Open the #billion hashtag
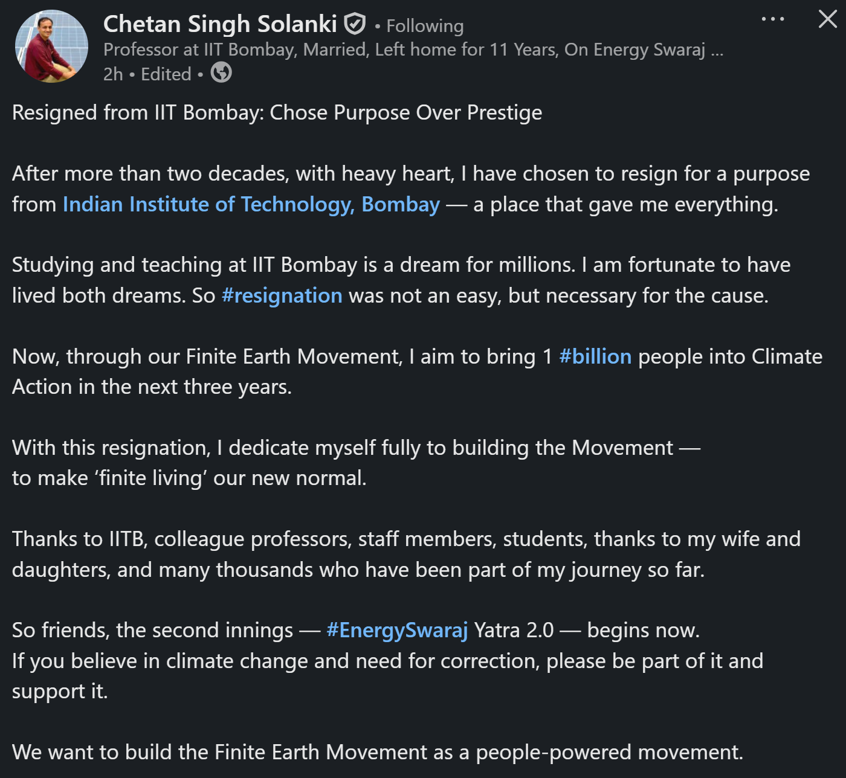Viewport: 846px width, 778px height. [595, 357]
